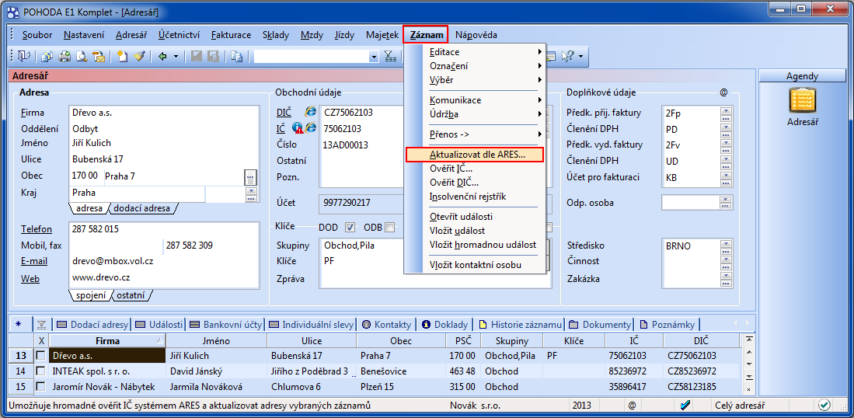Open Účet pro fakturaci dropdown (KB)
Image resolution: width=854 pixels, height=418 pixels.
(x=725, y=177)
